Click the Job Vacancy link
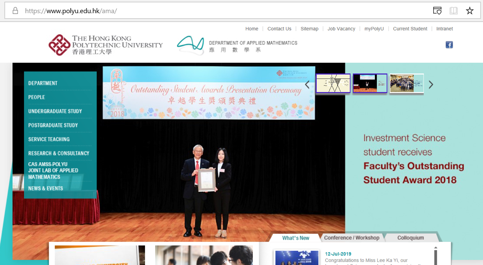Viewport: 483px width, 265px height. point(341,29)
